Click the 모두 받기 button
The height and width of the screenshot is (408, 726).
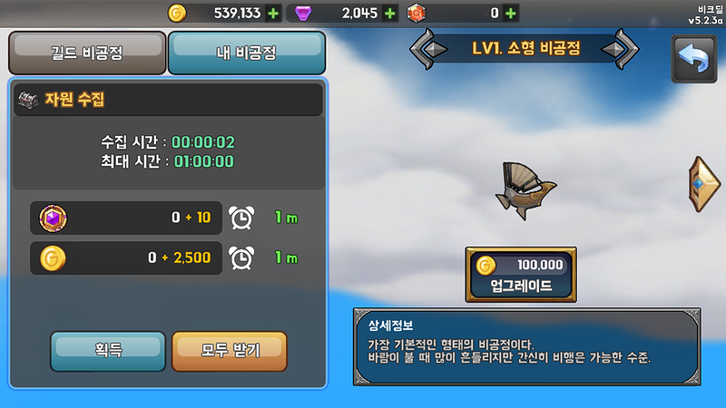(230, 351)
